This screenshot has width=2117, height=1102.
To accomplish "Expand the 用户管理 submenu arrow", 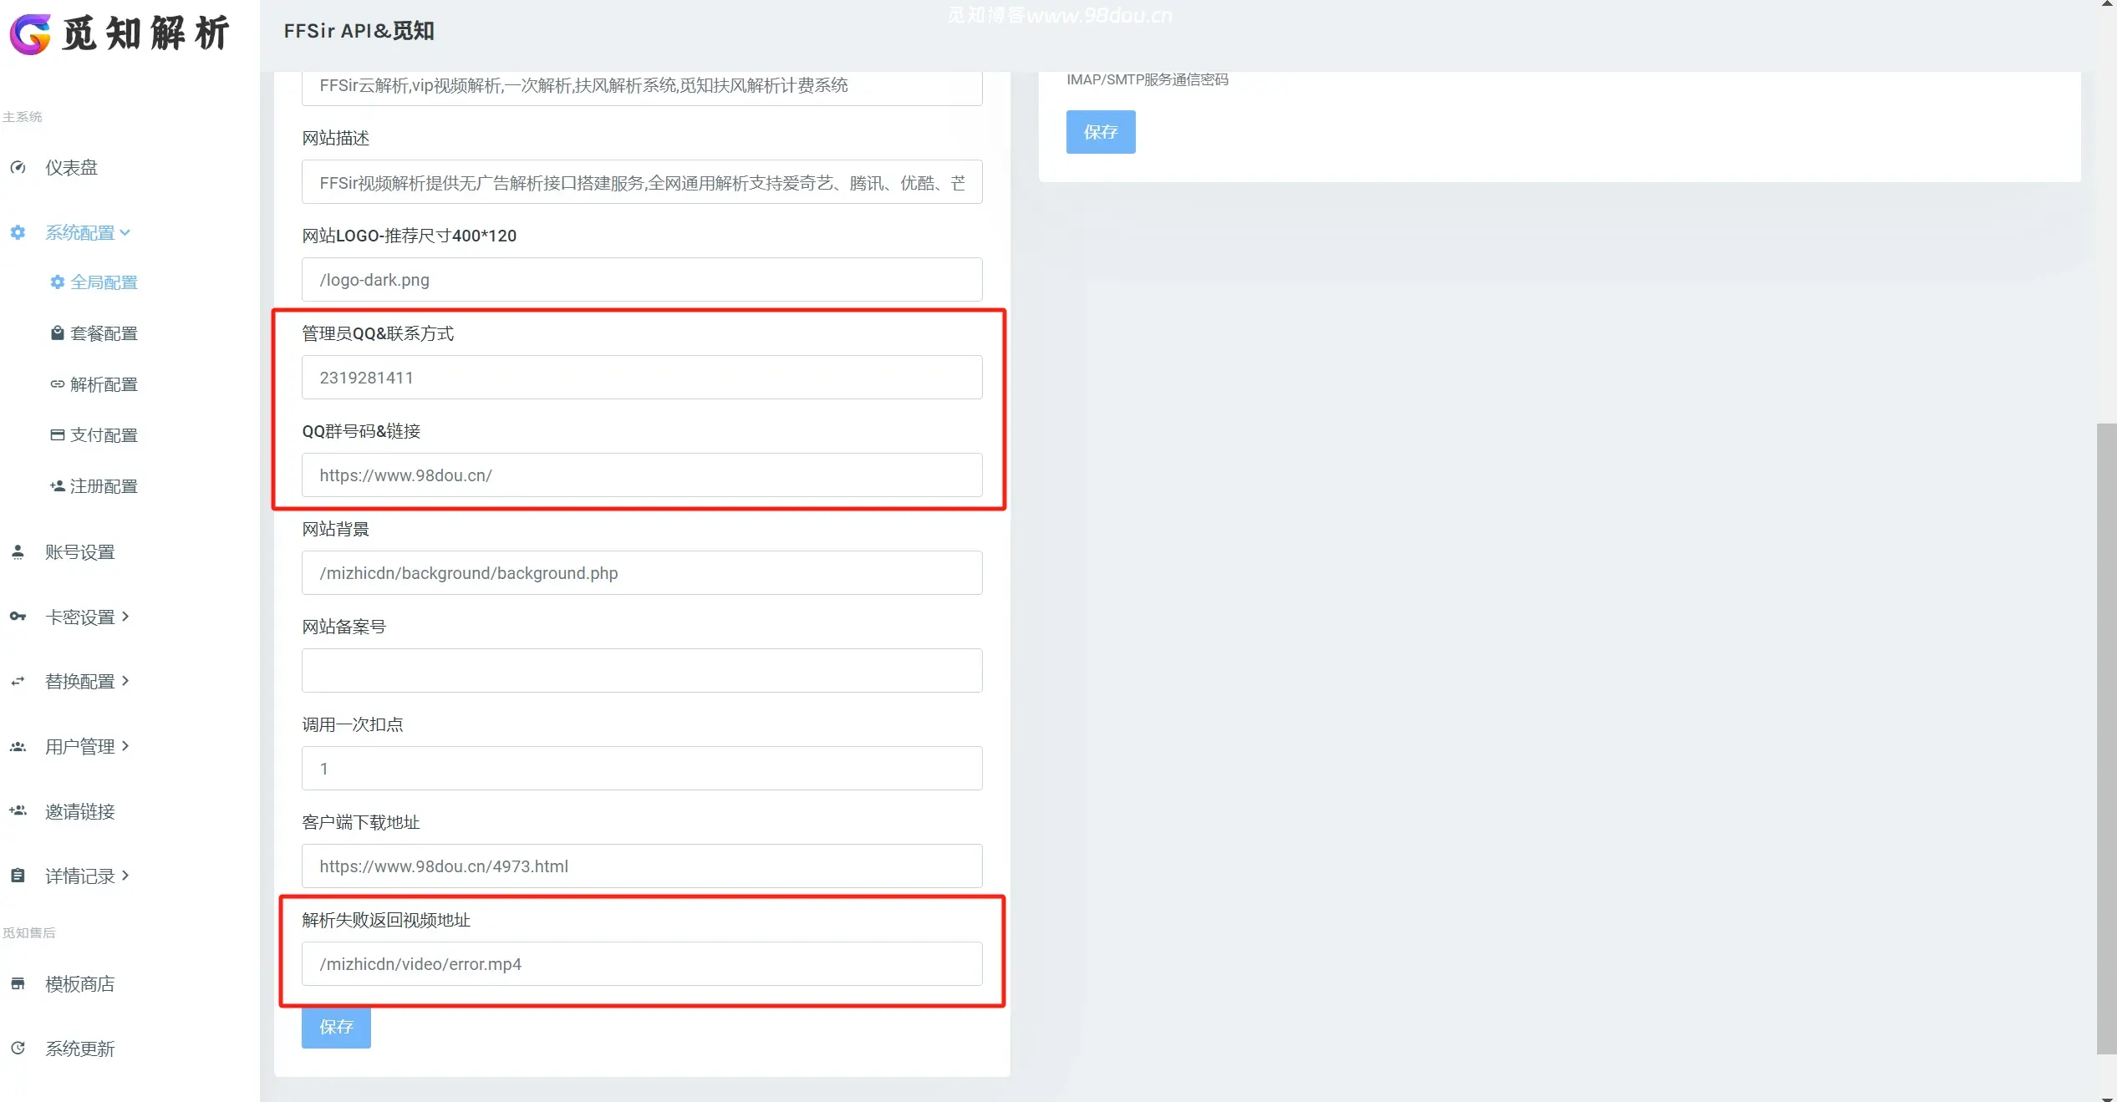I will (x=125, y=745).
